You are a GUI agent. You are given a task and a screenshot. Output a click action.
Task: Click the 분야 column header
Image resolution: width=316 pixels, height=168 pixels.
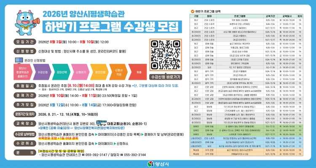tap(209, 16)
